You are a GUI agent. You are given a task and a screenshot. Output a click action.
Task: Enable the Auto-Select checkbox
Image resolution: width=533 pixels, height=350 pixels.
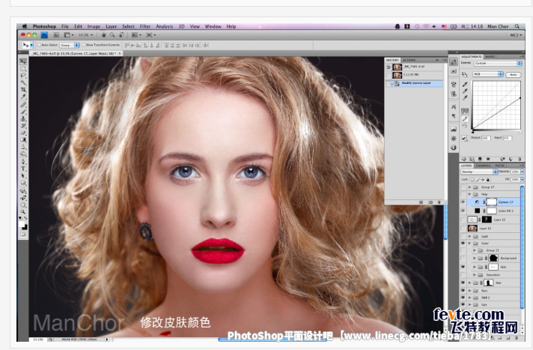[x=39, y=45]
